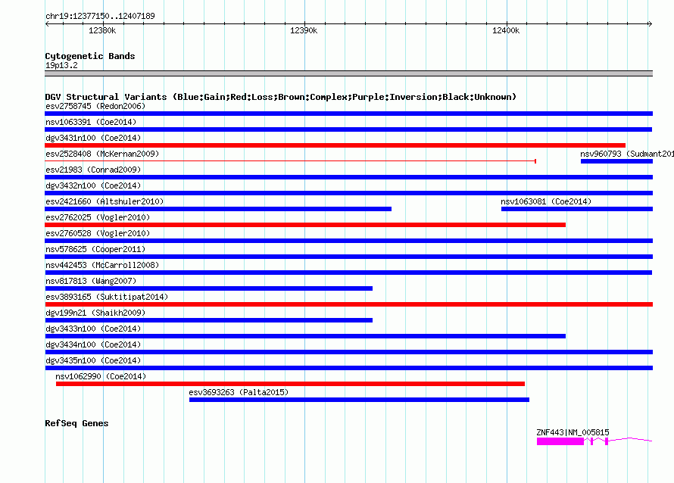Click the DGV Structural Variants track title
The height and width of the screenshot is (483, 674).
coord(280,97)
